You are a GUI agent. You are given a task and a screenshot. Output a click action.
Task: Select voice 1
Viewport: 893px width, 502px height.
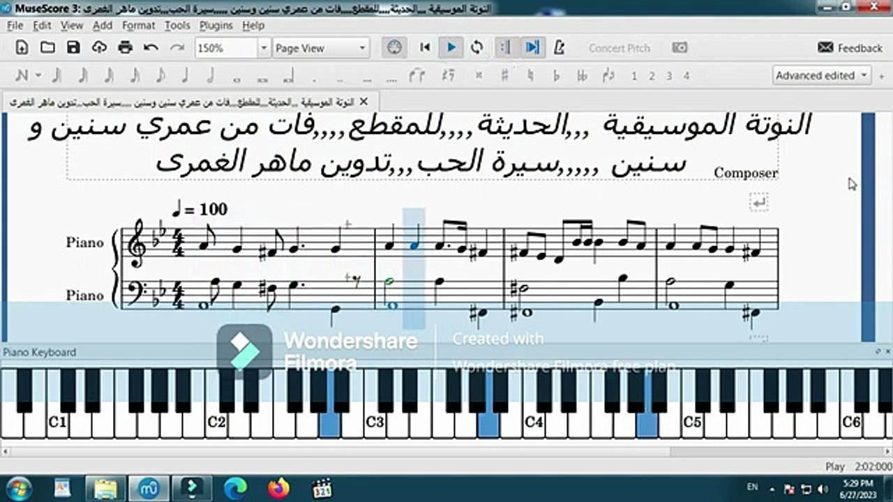(634, 76)
